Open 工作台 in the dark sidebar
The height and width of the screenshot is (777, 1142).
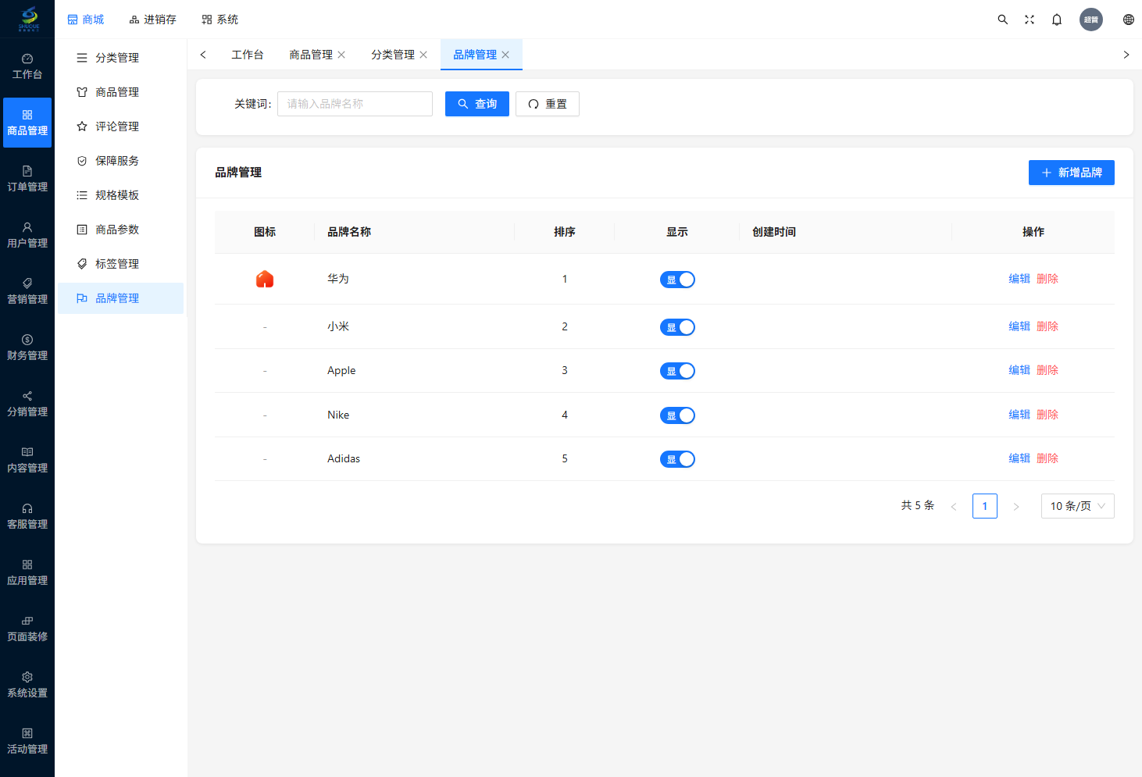click(27, 66)
